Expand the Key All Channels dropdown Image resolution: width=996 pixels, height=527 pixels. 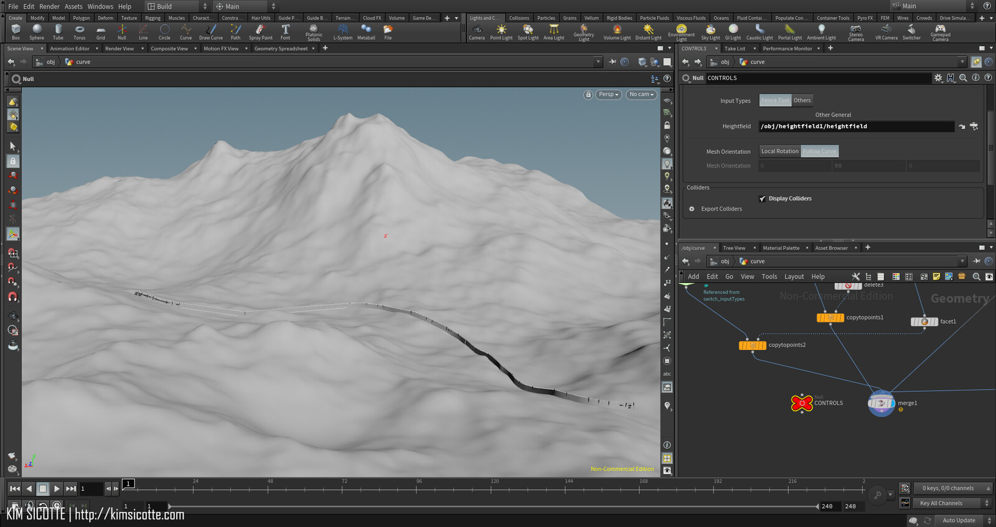click(x=954, y=503)
